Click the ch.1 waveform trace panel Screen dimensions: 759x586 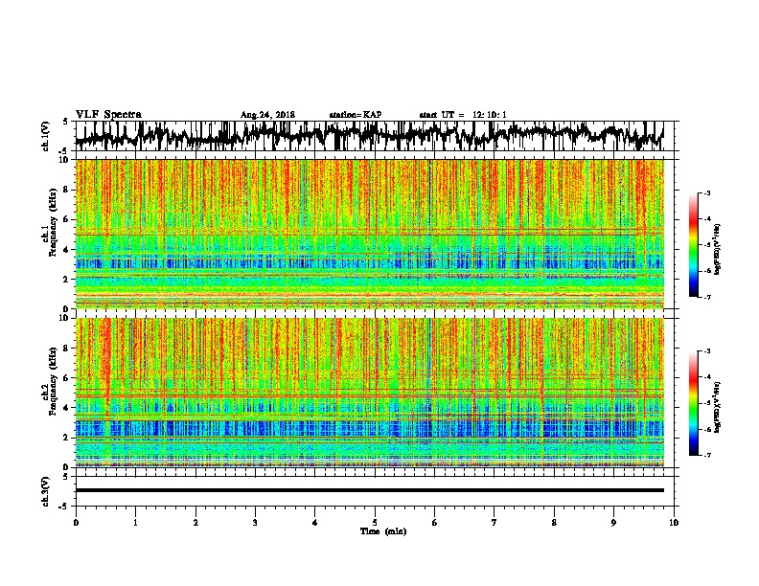374,136
